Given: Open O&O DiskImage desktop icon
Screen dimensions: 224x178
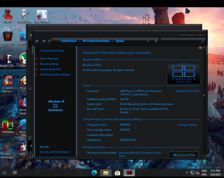Looking at the screenshot, I should [x=8, y=150].
